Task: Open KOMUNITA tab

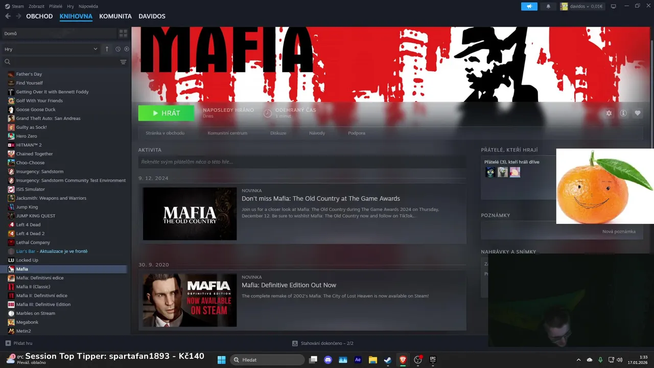Action: (x=115, y=16)
